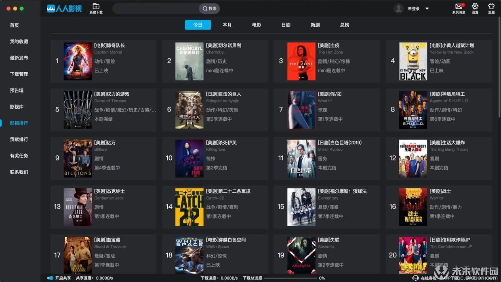Open Gentleman Jack poster thumbnail

(78, 207)
